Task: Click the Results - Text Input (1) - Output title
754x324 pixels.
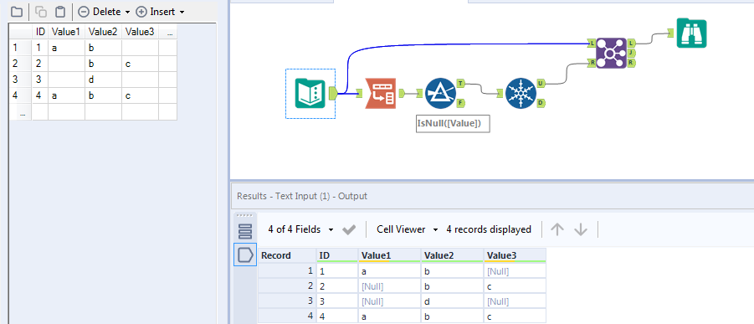Action: click(302, 196)
